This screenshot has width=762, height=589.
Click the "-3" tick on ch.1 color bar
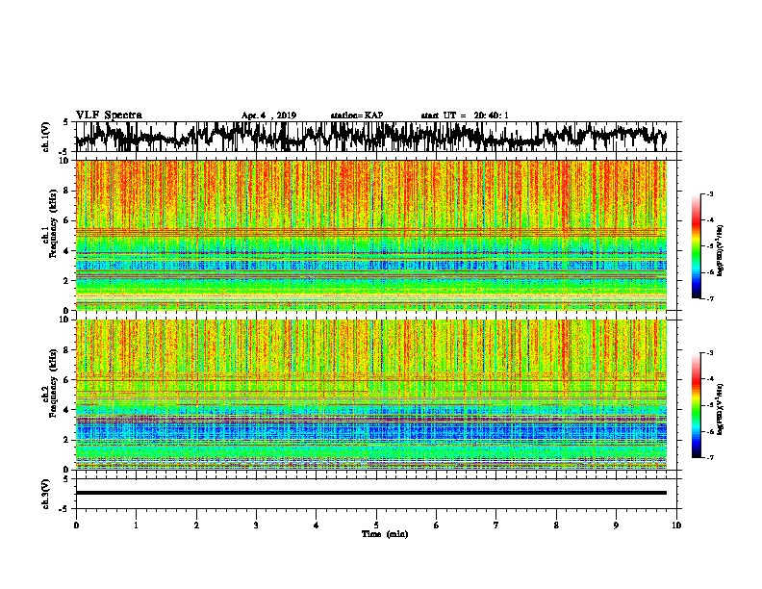point(710,194)
